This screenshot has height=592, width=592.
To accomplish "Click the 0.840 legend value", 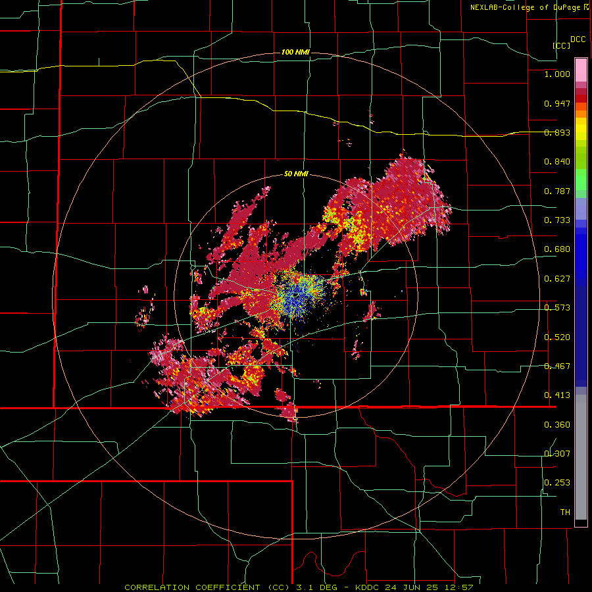I will tap(557, 162).
